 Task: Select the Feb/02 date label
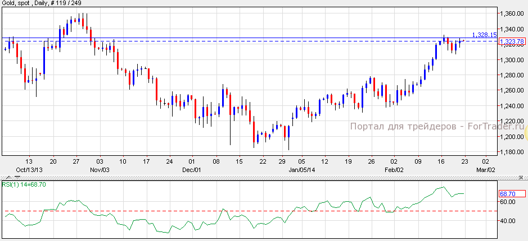tap(394, 169)
